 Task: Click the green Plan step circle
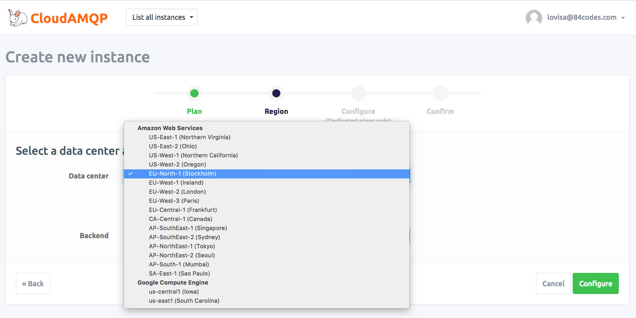tap(194, 93)
